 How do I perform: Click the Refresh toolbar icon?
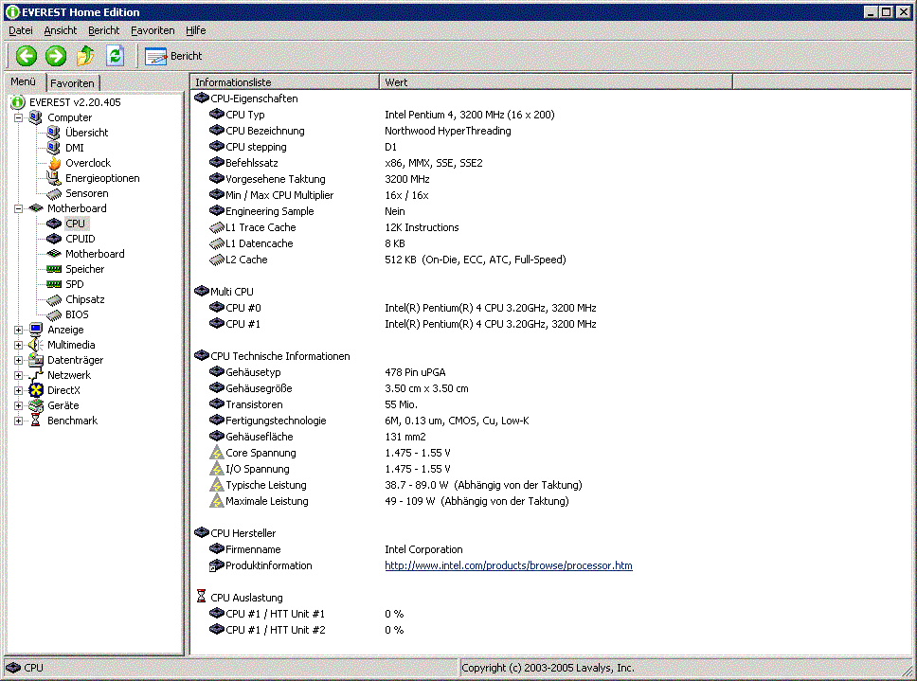116,56
